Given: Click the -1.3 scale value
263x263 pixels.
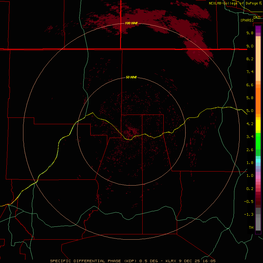Looking at the screenshot, I should 249,214.
